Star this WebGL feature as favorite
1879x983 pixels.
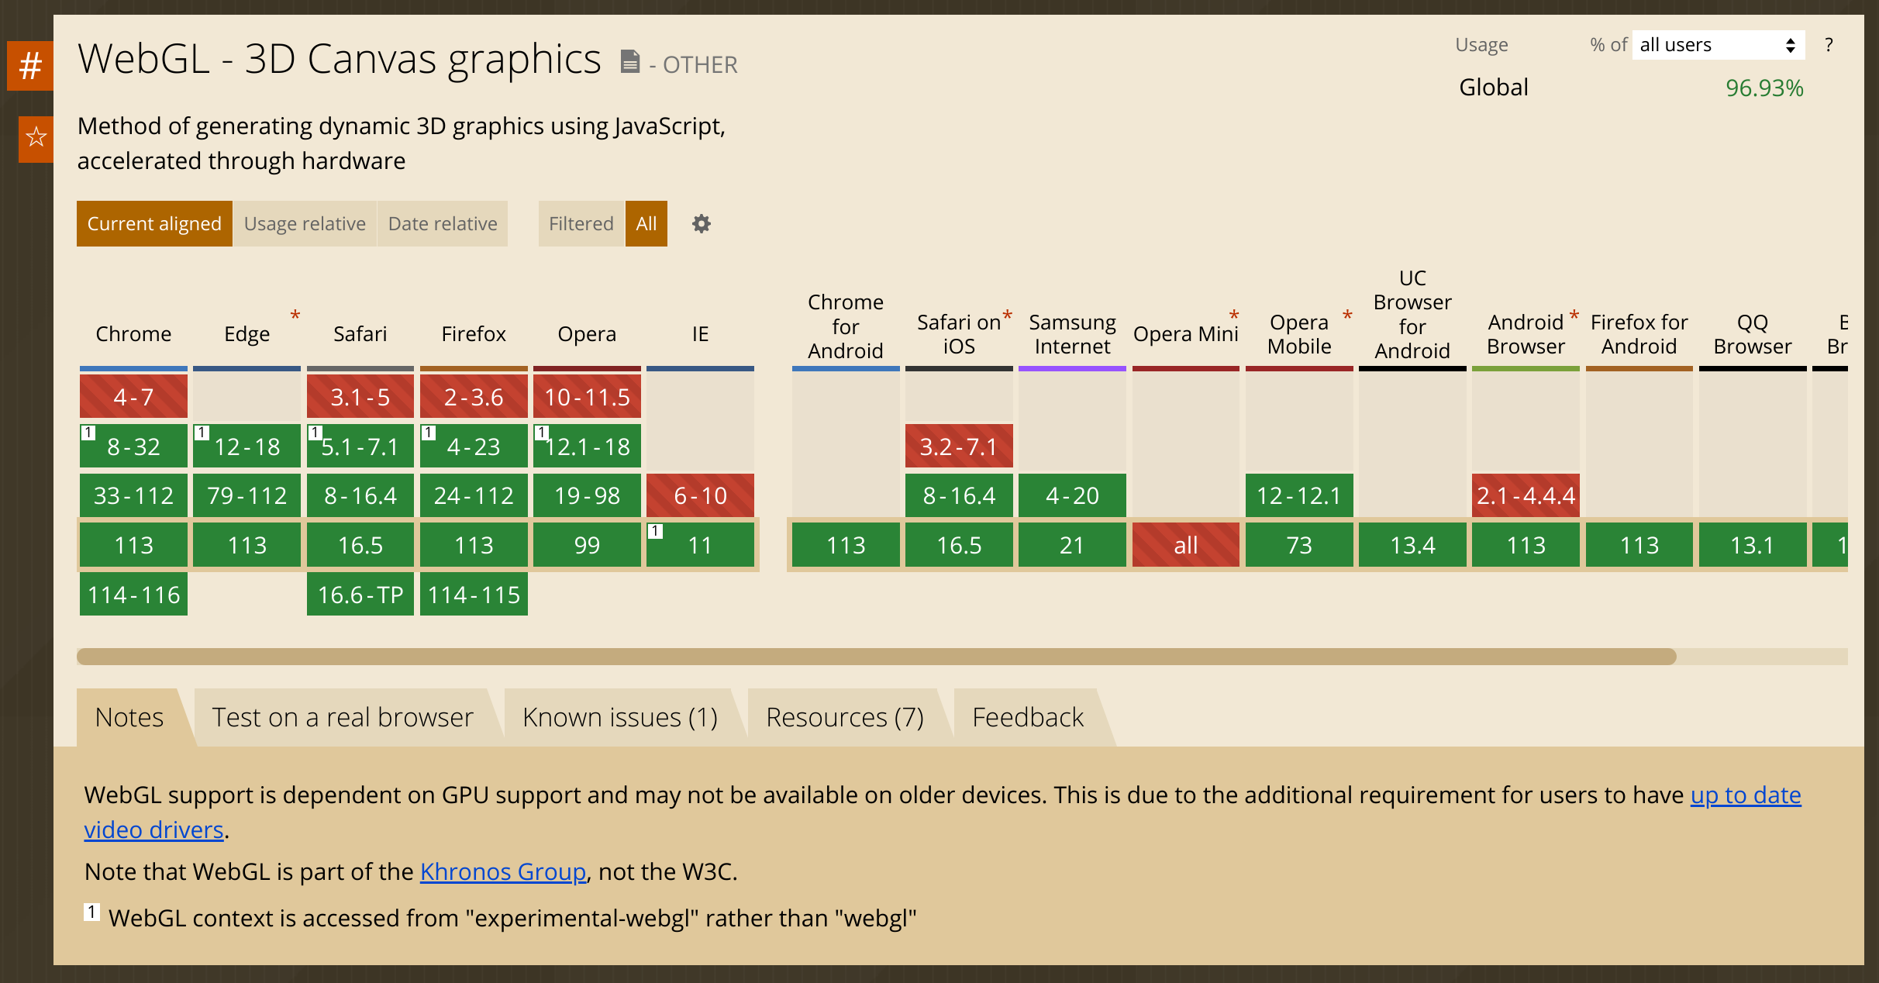tap(36, 138)
